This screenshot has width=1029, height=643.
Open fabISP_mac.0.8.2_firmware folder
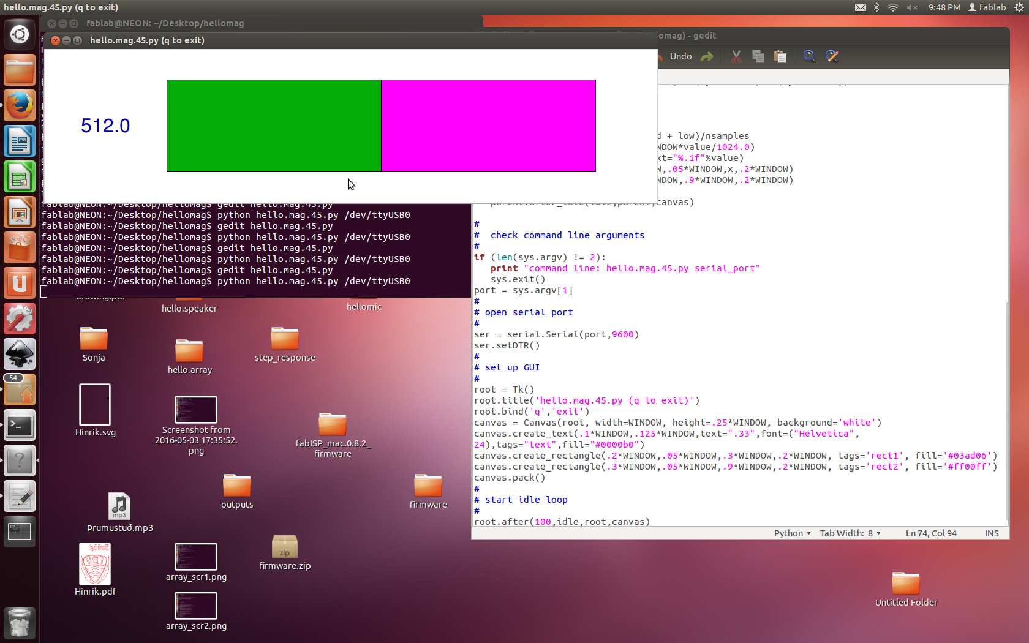(333, 436)
